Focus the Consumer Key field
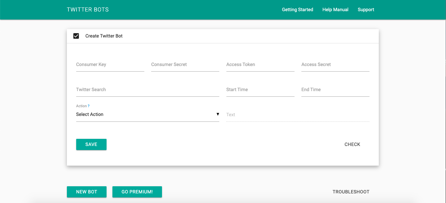This screenshot has height=203, width=446. 110,65
